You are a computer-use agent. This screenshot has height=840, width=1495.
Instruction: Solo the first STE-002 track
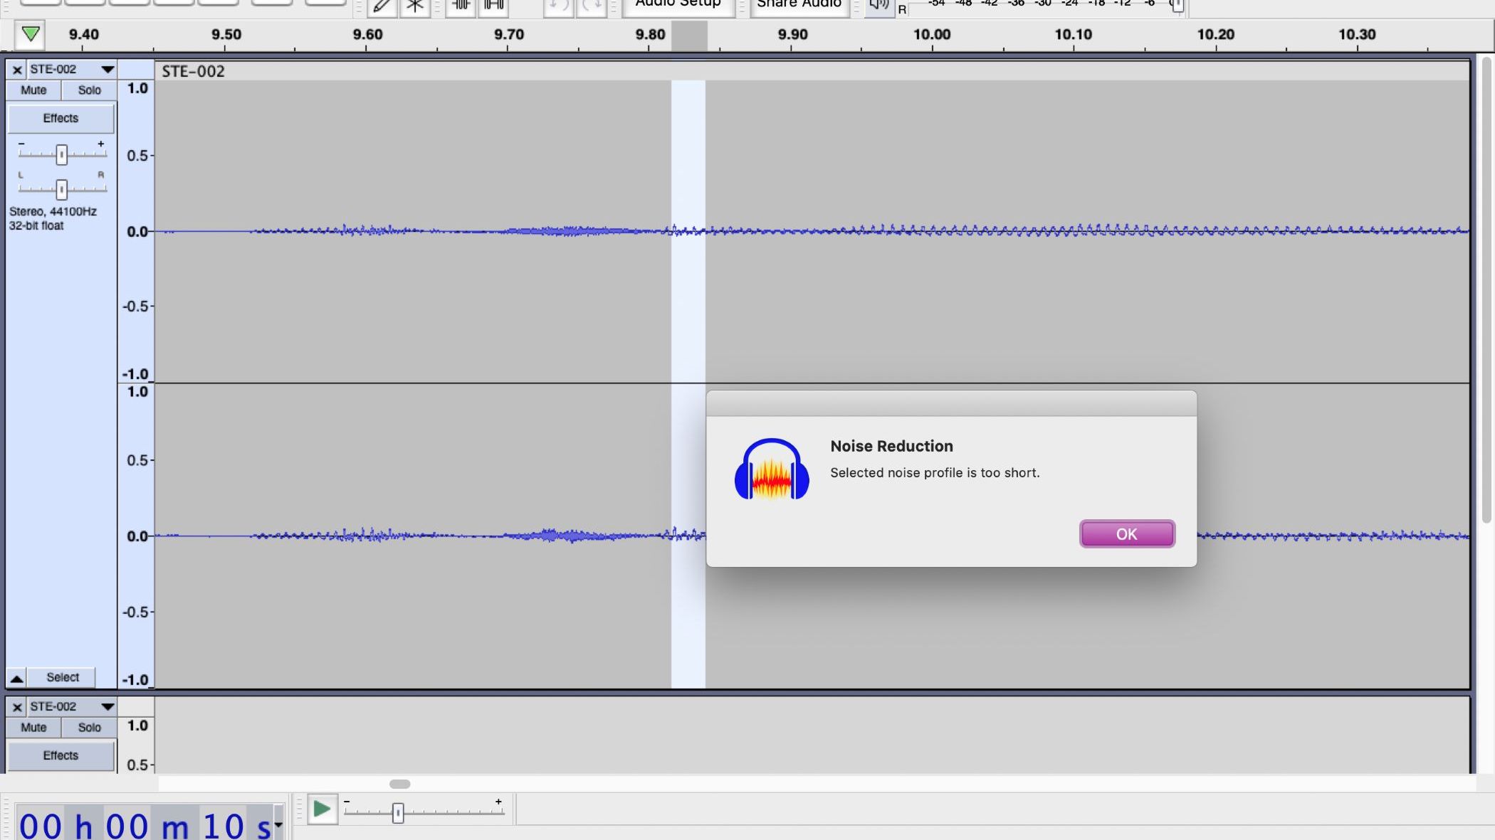pos(89,90)
